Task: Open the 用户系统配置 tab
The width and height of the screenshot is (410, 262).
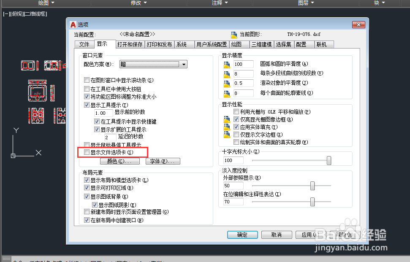Action: coord(212,44)
